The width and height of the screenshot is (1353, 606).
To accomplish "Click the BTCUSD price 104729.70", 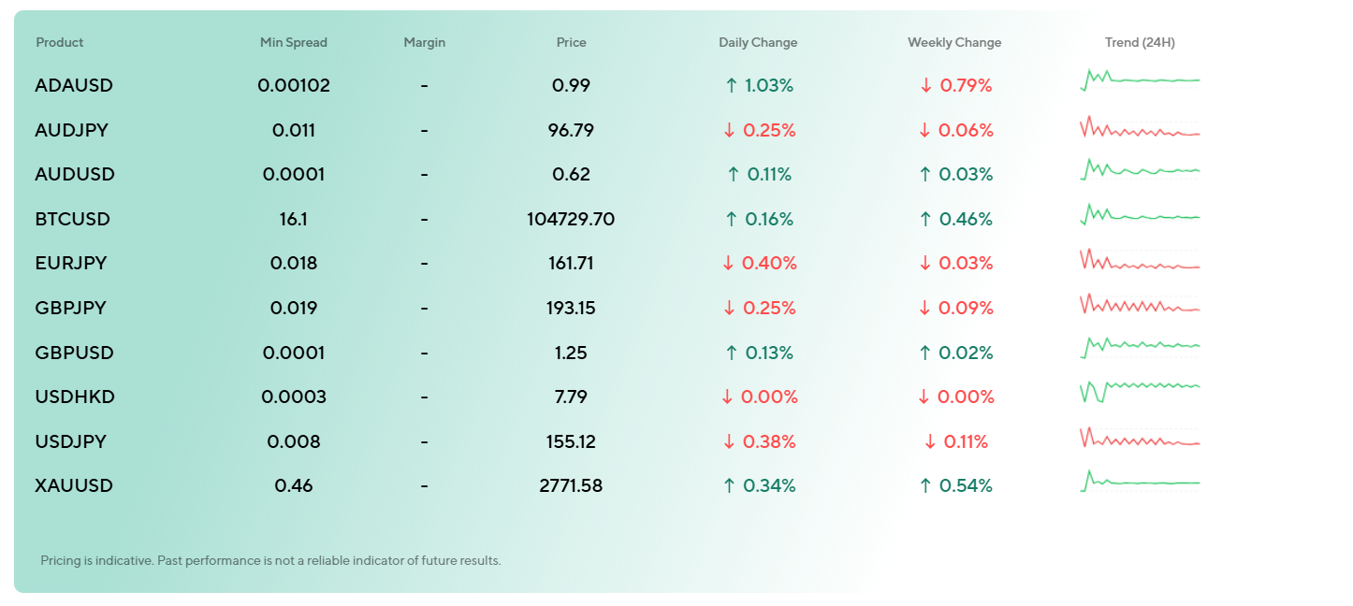I will [x=571, y=220].
